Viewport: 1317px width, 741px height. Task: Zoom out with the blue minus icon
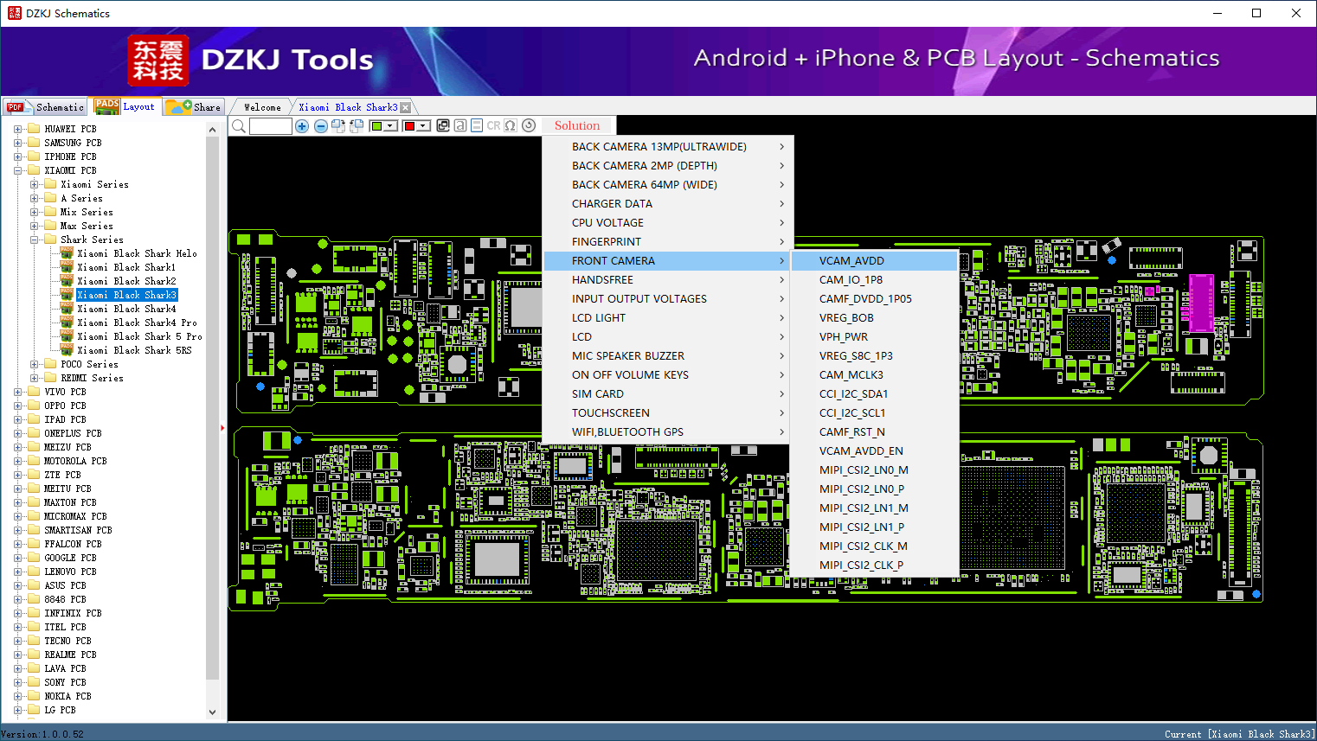click(321, 126)
